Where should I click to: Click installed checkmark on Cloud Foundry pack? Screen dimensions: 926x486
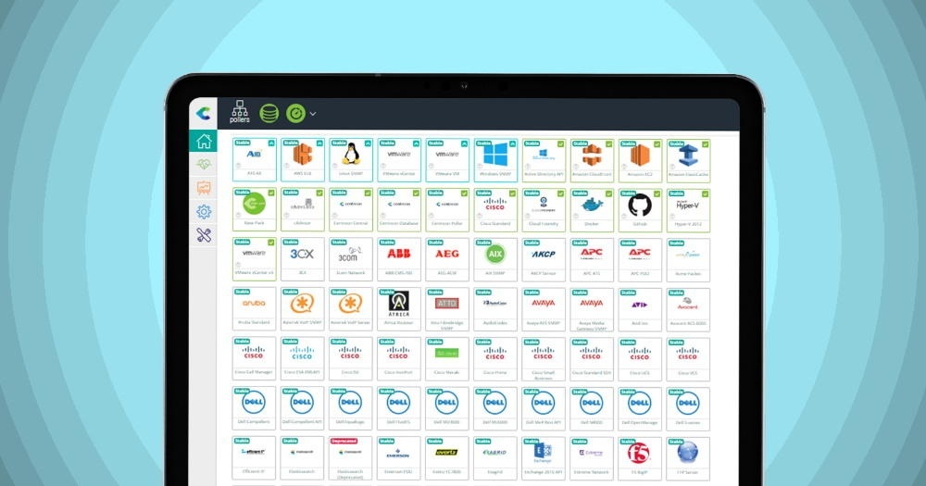pyautogui.click(x=561, y=193)
